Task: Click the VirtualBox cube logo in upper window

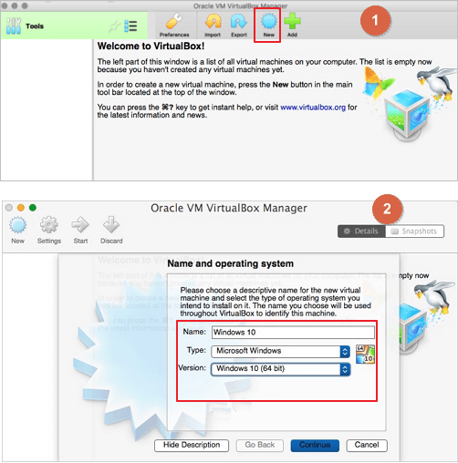Action: tap(407, 117)
